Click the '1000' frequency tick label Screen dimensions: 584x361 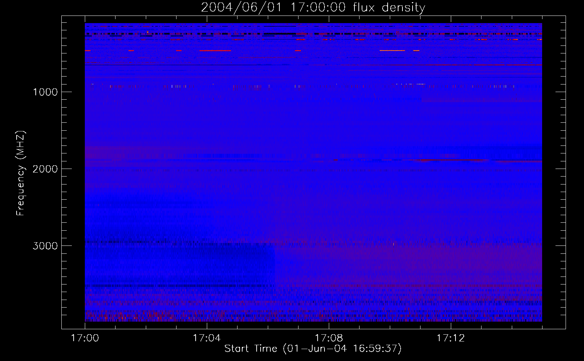click(45, 92)
